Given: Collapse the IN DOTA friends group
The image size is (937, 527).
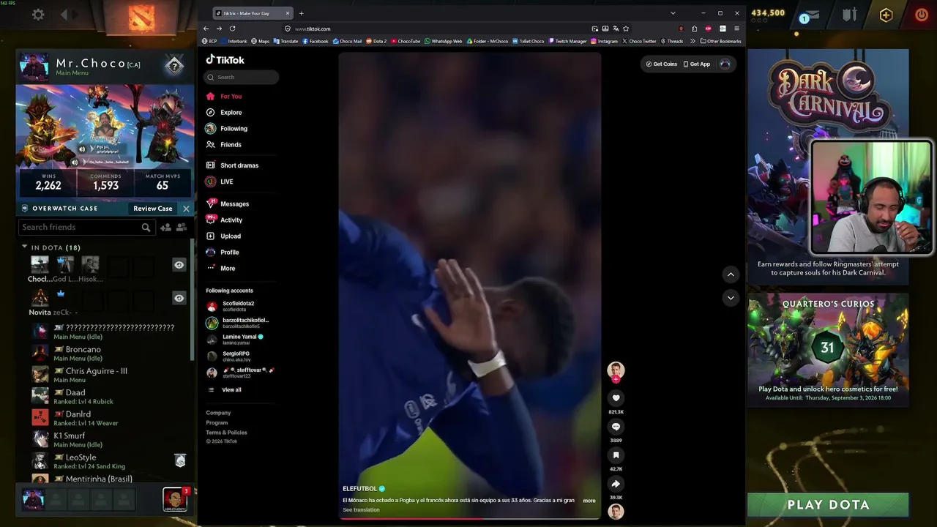Looking at the screenshot, I should (x=24, y=247).
